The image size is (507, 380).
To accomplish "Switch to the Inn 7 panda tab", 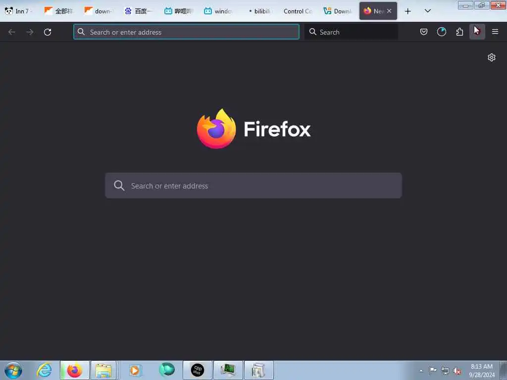I will [18, 11].
